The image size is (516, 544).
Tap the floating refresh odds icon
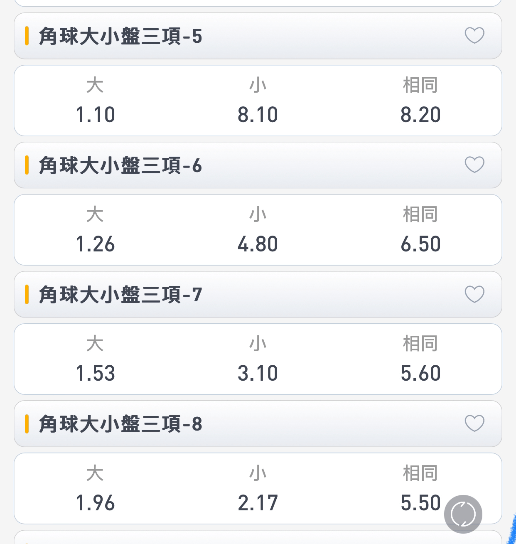(463, 514)
